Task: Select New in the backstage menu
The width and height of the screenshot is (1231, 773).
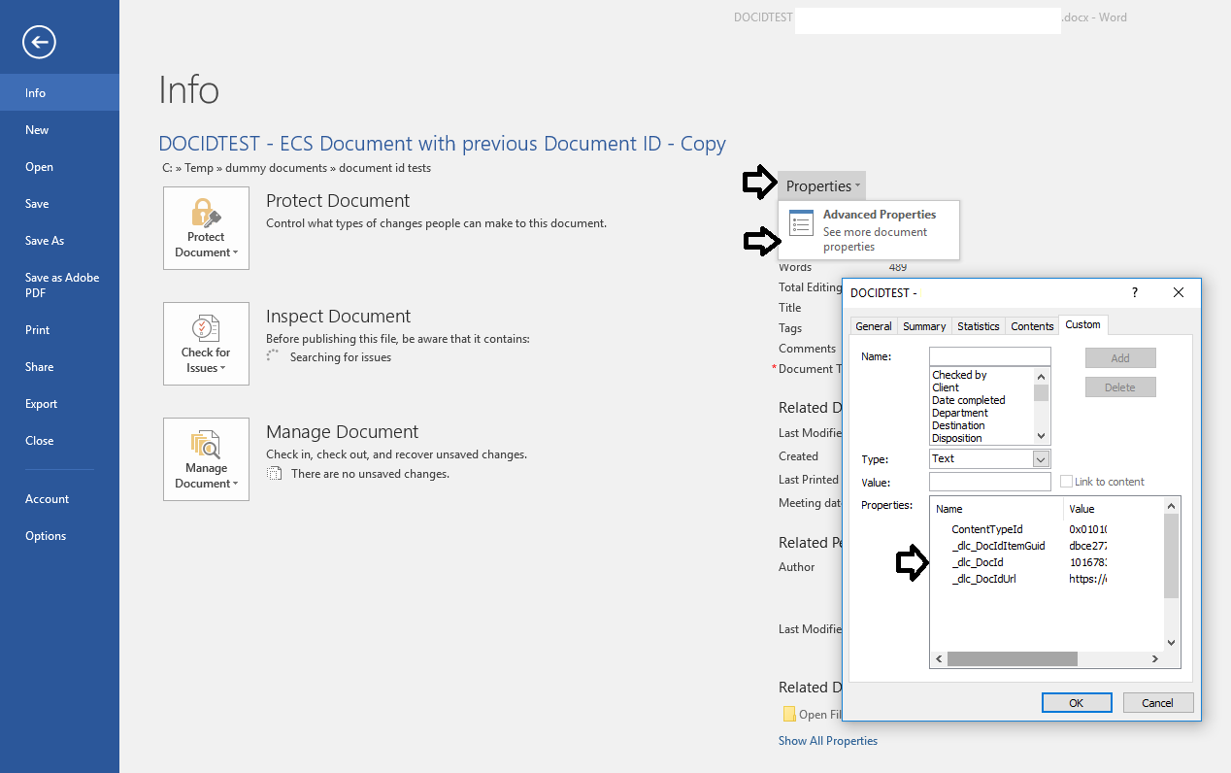Action: [59, 130]
